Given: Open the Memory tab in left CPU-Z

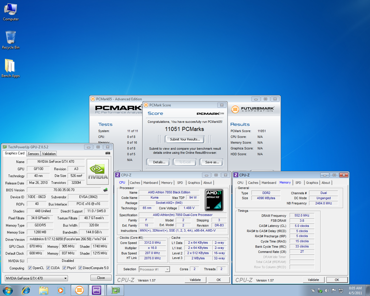Looking at the screenshot, I should pos(167,183).
